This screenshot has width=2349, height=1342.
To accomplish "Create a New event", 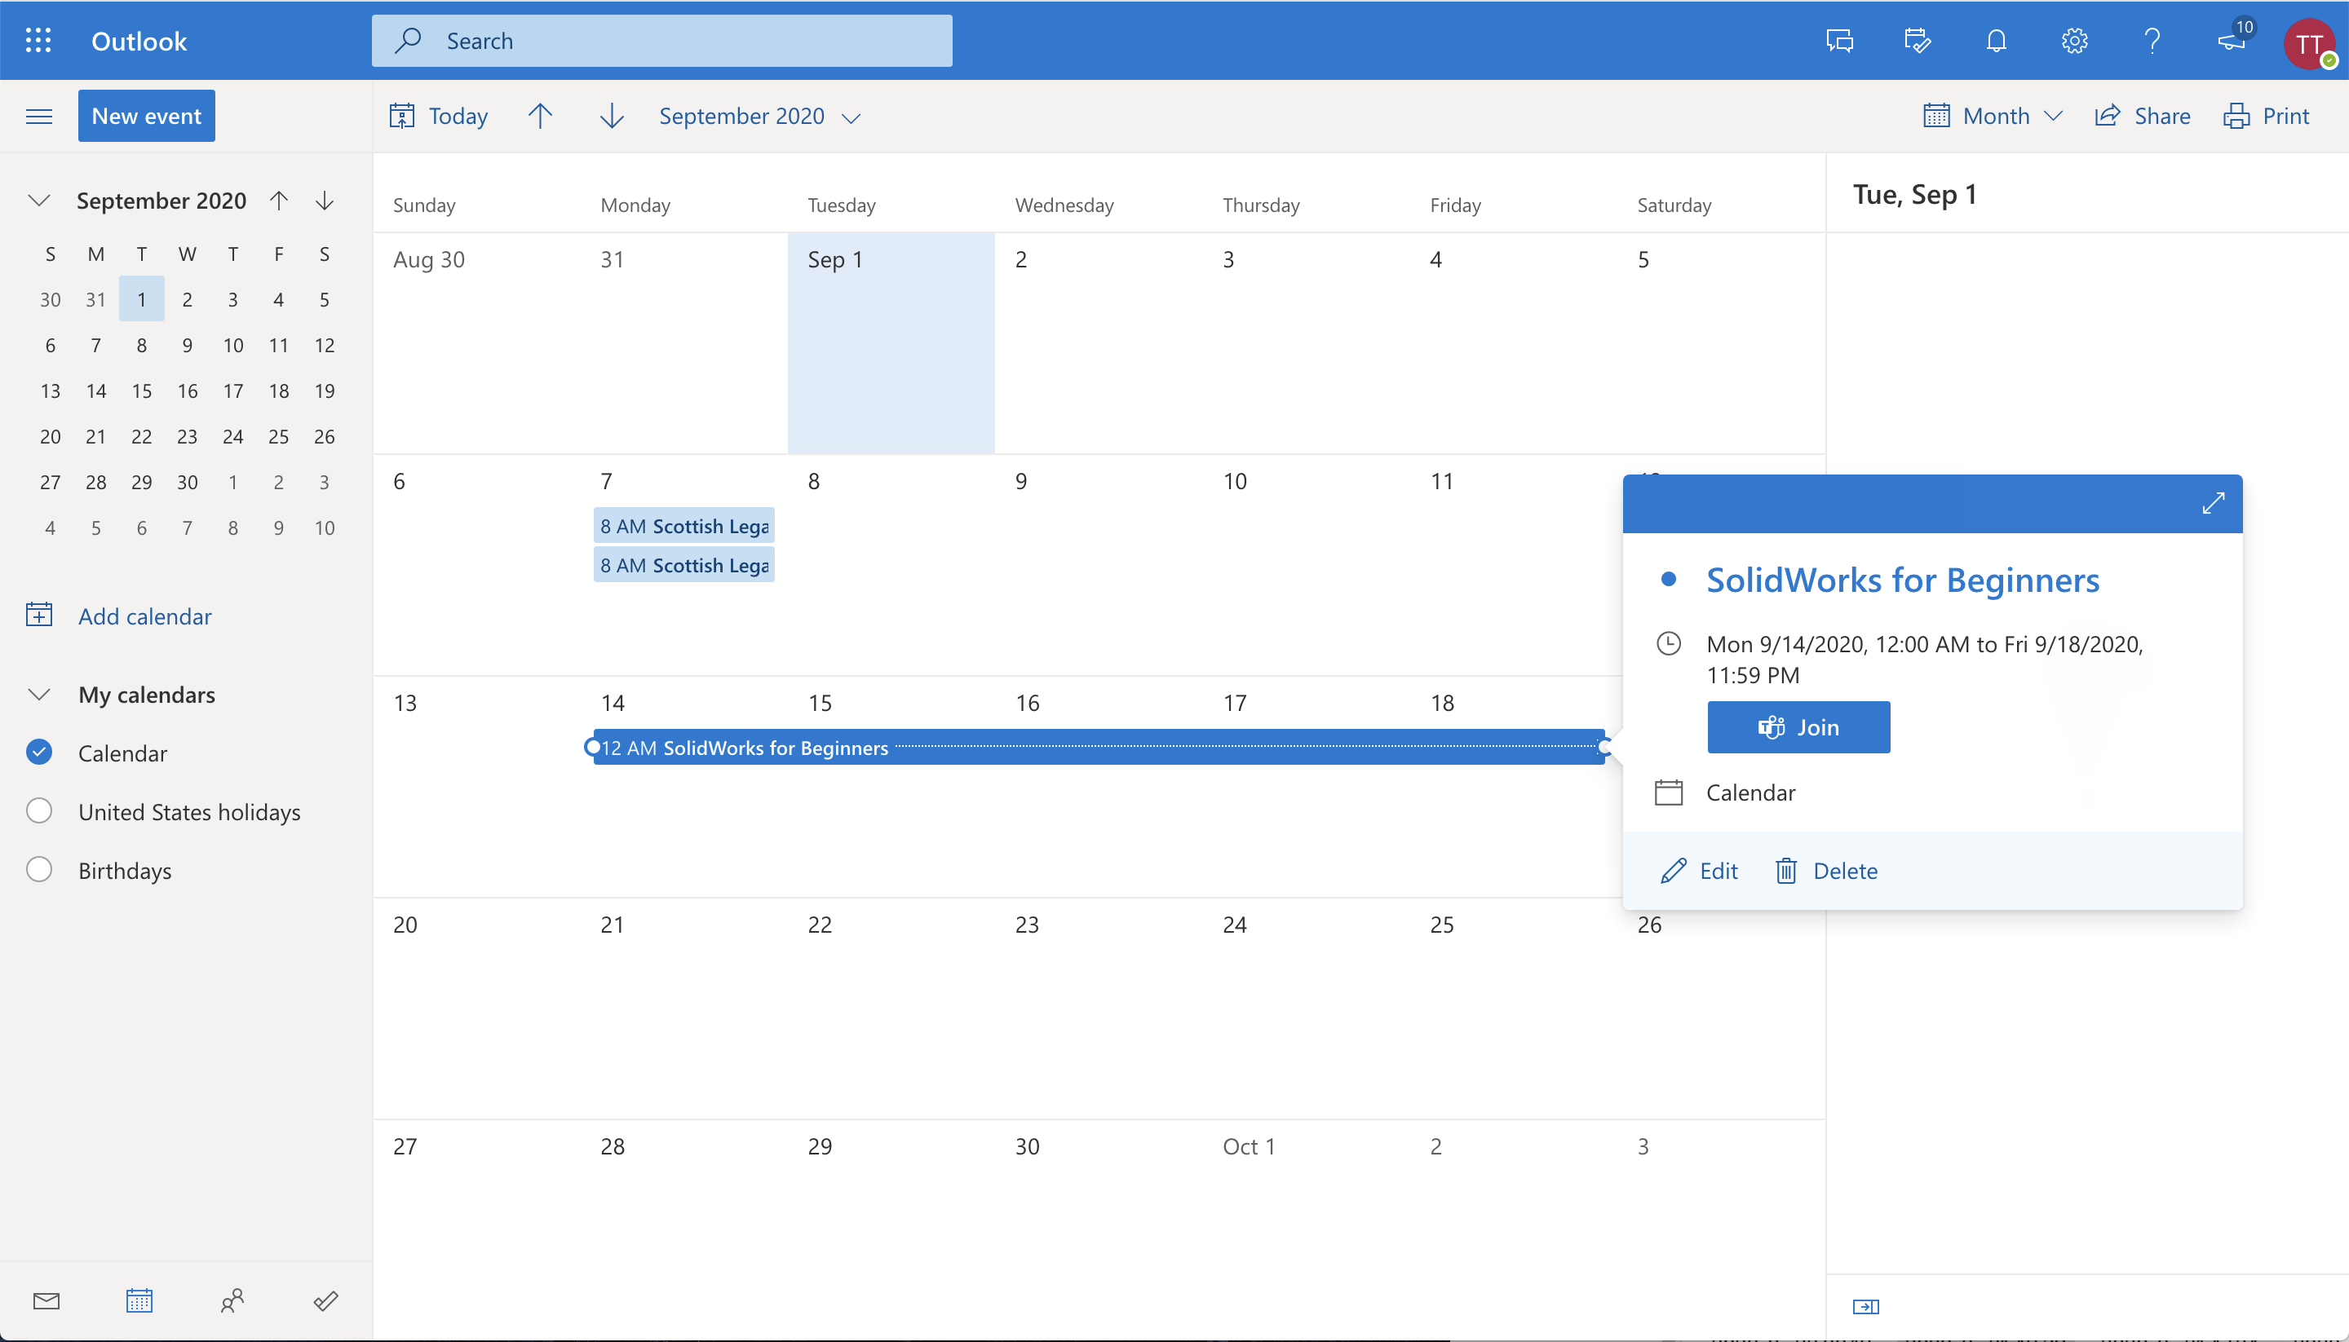I will 146,115.
